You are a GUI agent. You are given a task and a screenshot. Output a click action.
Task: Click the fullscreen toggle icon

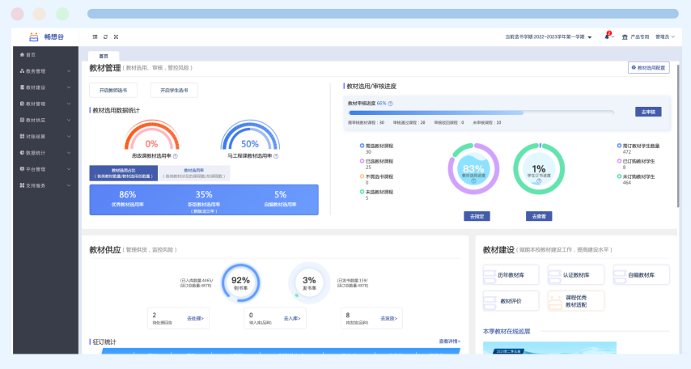tap(116, 36)
